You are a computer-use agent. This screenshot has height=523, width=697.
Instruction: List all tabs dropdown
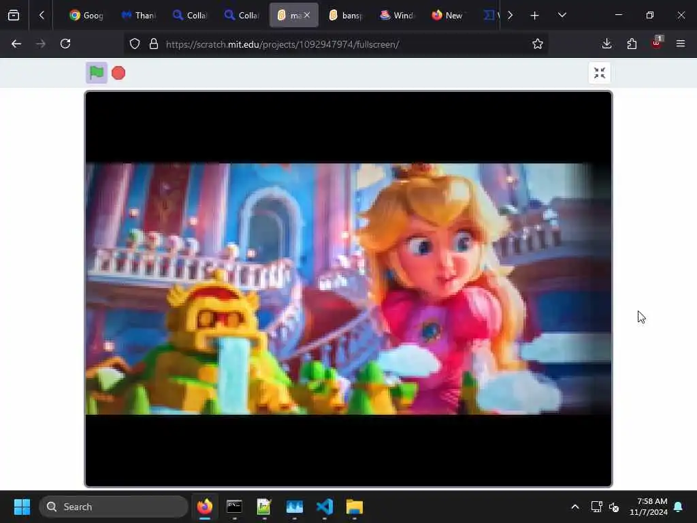click(x=562, y=16)
